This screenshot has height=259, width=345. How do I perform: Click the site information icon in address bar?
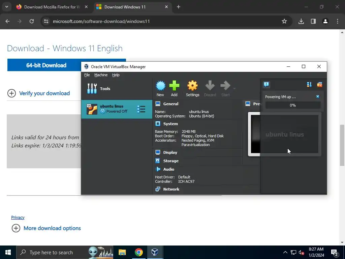[46, 21]
